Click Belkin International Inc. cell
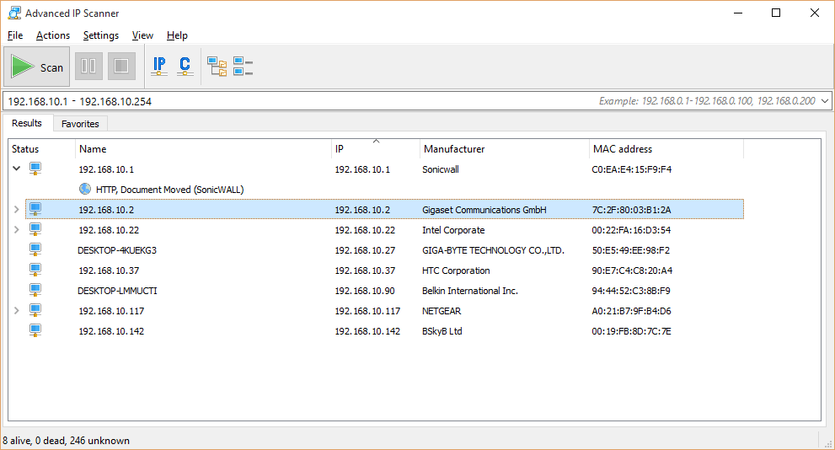 pos(469,291)
